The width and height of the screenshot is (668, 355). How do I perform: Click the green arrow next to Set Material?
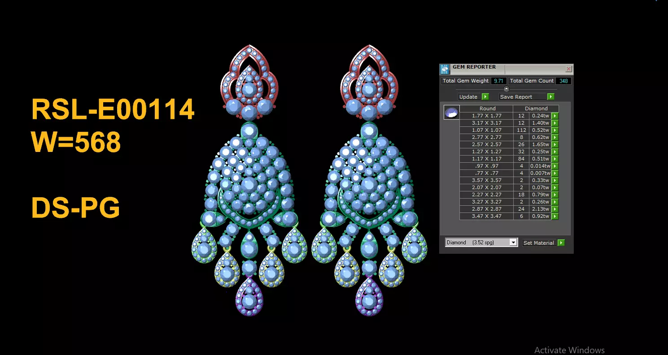coord(561,242)
